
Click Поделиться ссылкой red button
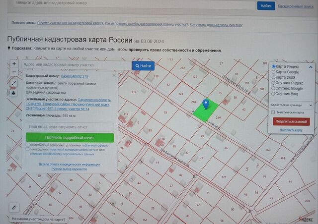(x=291, y=121)
